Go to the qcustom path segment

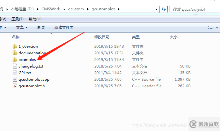[x=76, y=9]
